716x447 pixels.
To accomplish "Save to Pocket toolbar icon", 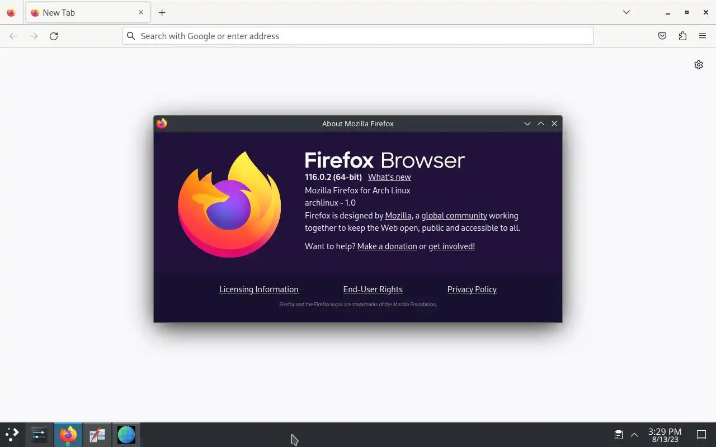I will click(662, 36).
